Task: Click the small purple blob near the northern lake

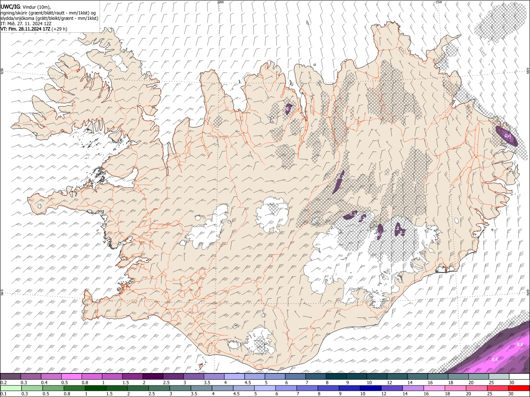Action: [x=289, y=109]
